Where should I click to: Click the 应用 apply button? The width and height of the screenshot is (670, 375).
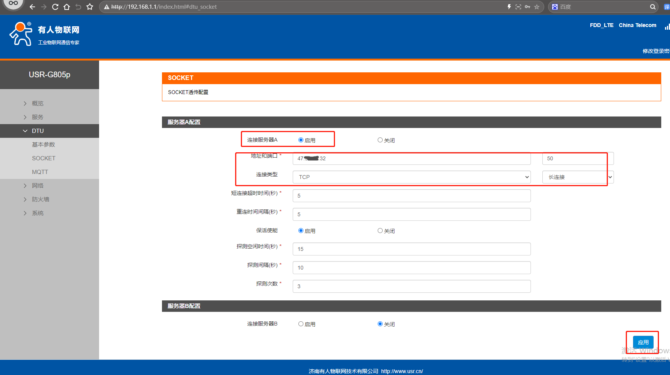(643, 342)
